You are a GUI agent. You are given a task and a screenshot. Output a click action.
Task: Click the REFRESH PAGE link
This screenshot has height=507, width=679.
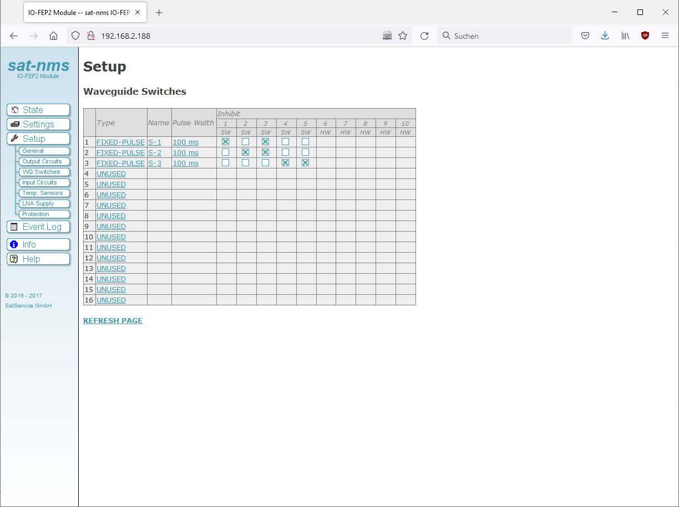[x=113, y=321]
